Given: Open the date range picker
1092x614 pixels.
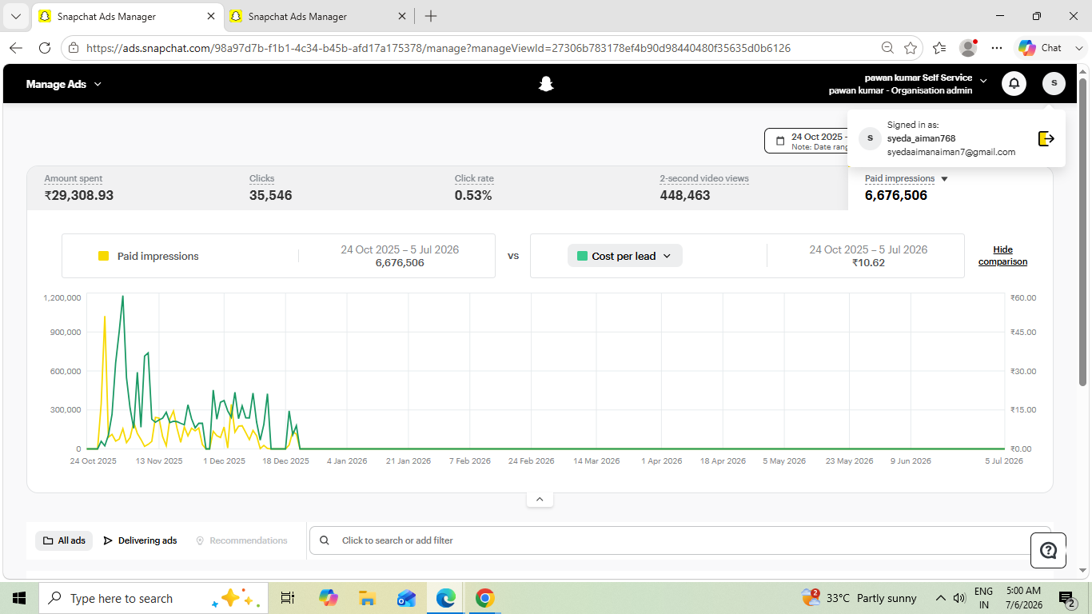Looking at the screenshot, I should pos(806,141).
